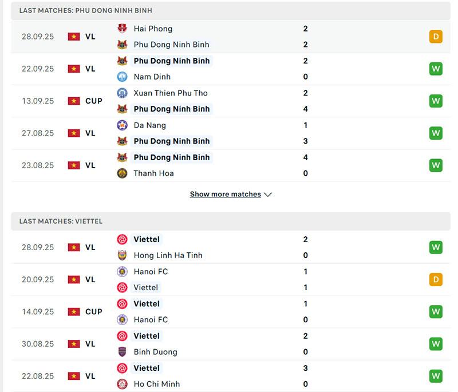
Task: Click the Da Nang club crest
Action: pyautogui.click(x=122, y=125)
